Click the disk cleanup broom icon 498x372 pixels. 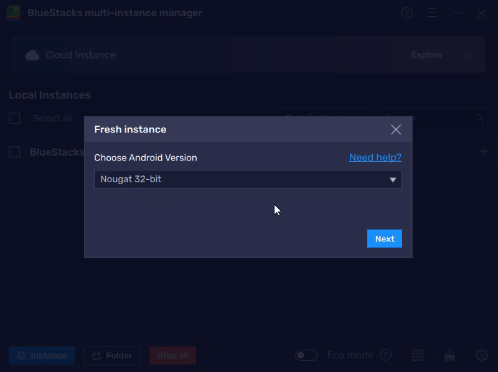coord(449,355)
